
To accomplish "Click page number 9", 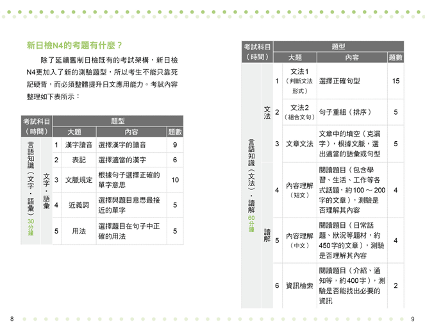I will pos(413,319).
